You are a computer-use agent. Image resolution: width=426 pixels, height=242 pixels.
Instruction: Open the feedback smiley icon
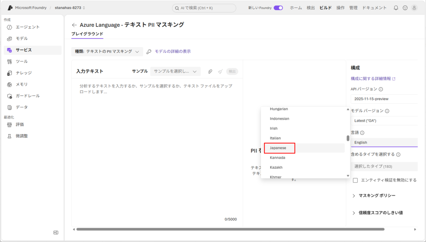405,8
